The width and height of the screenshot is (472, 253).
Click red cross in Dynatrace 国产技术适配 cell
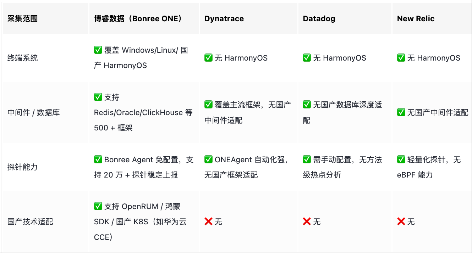209,222
